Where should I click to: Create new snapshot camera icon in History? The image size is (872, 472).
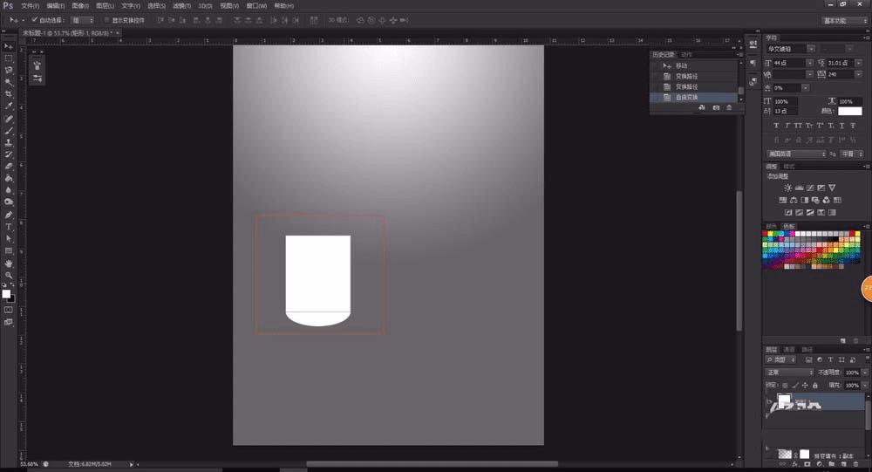click(716, 107)
